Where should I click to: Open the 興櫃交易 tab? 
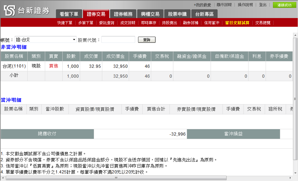point(150,14)
